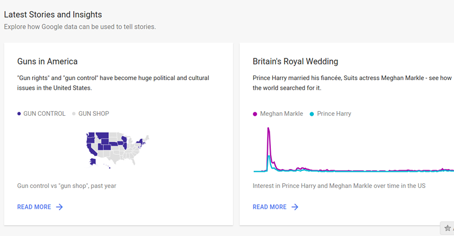Click the cyan Prince Harry legend dot
The height and width of the screenshot is (236, 454).
pos(312,114)
